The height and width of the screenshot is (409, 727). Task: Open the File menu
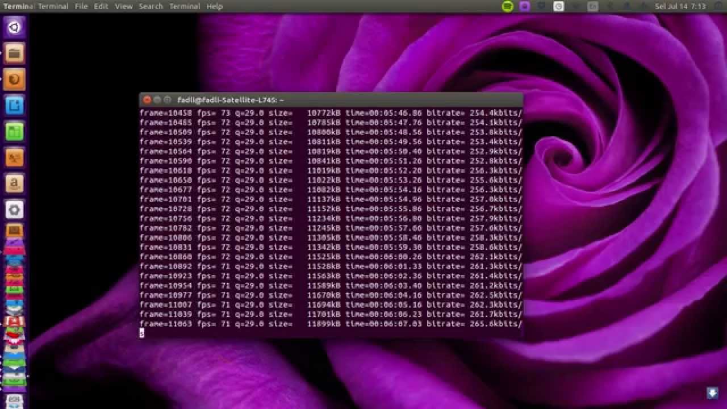point(81,6)
